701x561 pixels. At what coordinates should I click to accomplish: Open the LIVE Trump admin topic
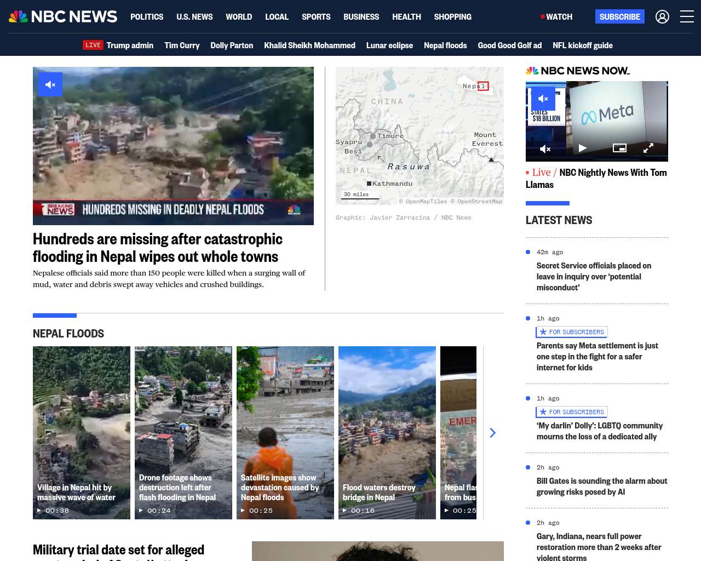[x=118, y=45]
